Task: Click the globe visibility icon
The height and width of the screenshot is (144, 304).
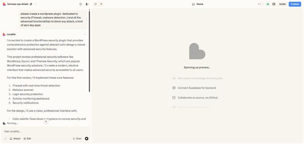Action: 31,4
